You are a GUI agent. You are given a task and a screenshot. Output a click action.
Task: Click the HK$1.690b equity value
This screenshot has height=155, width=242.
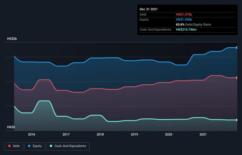pyautogui.click(x=184, y=19)
